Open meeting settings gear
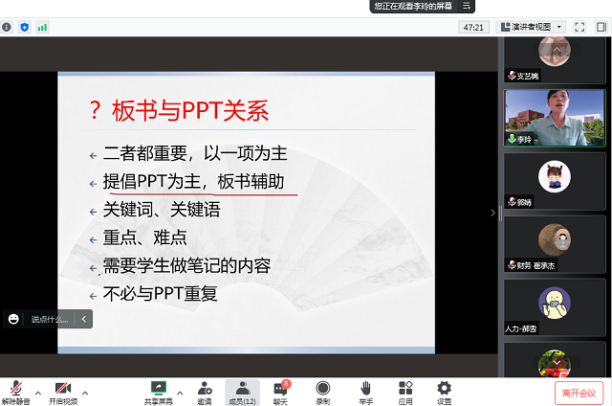This screenshot has width=612, height=406. click(x=444, y=392)
